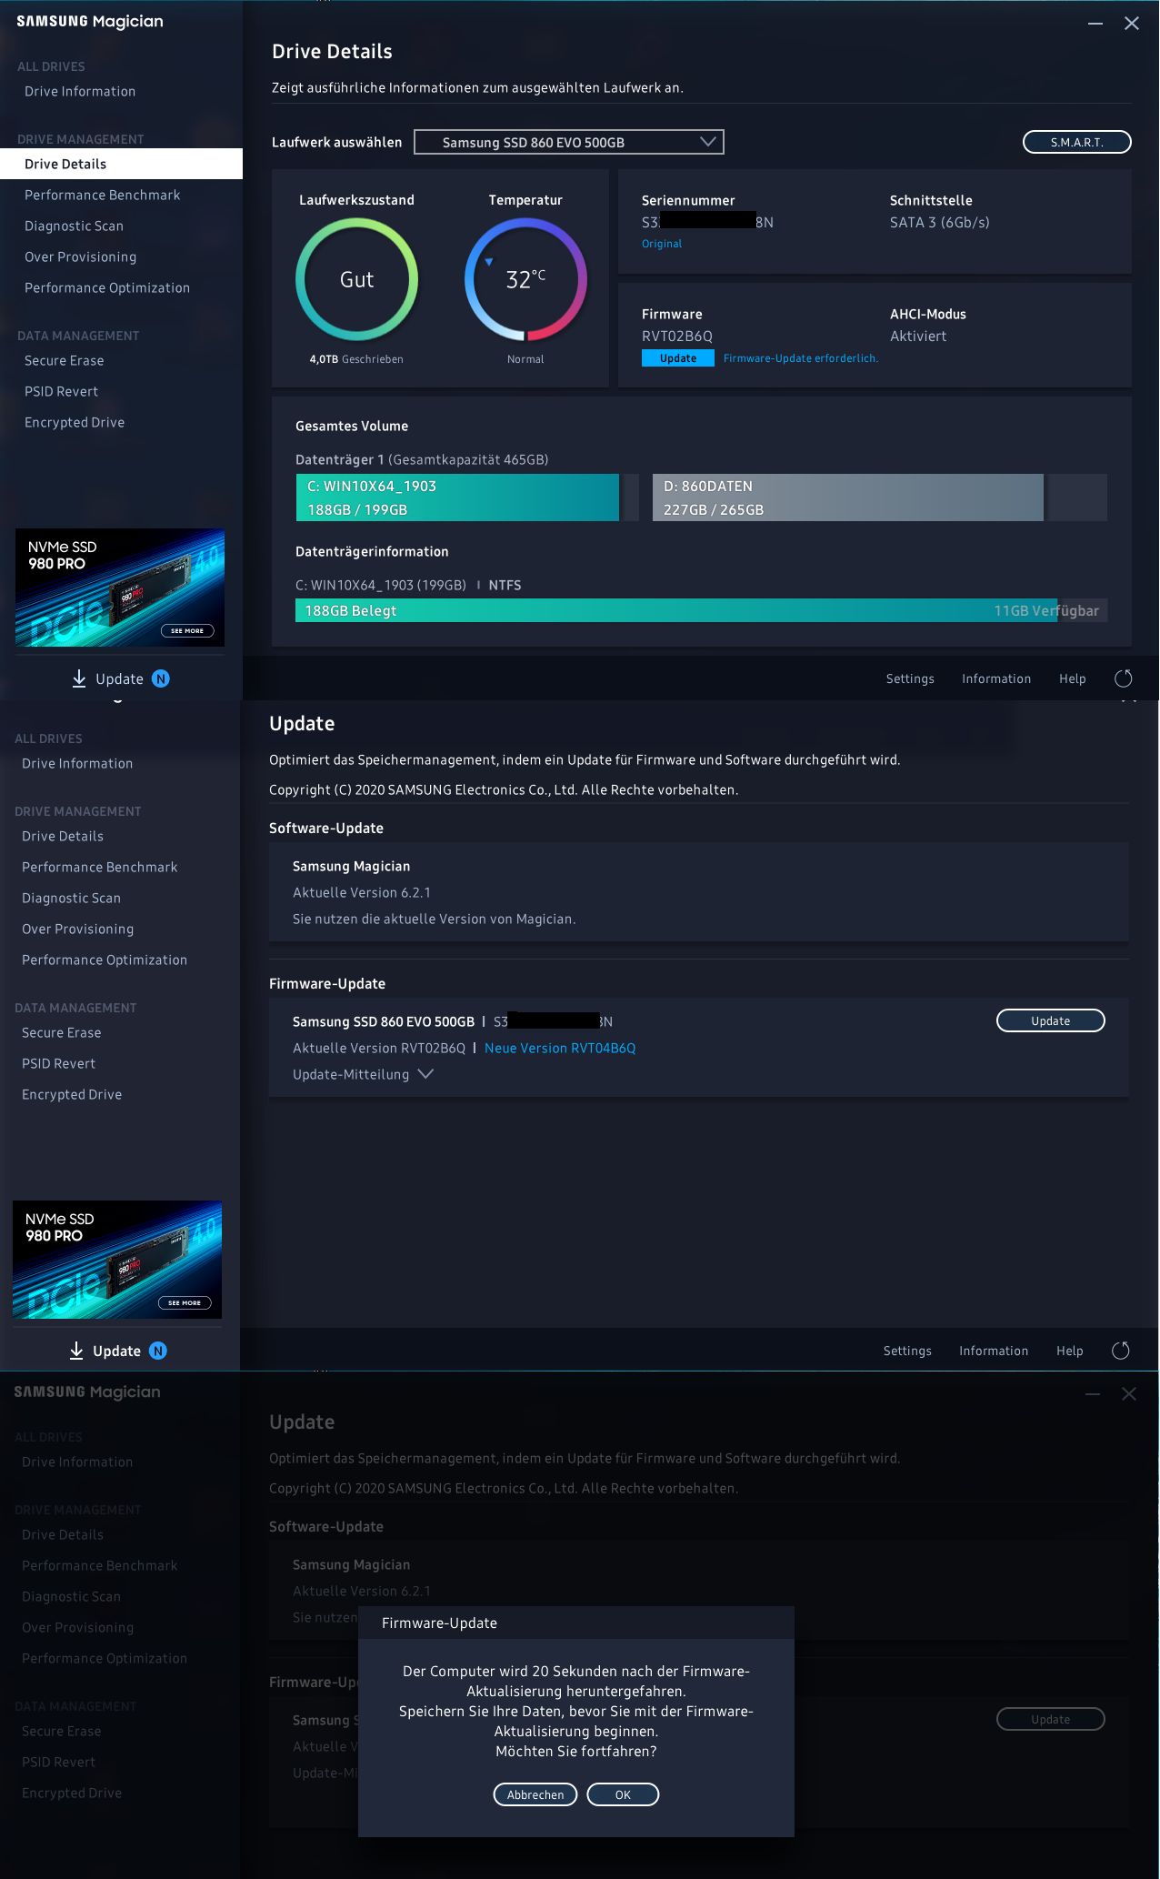
Task: Open the S.M.A.R.T. details
Action: (x=1077, y=142)
